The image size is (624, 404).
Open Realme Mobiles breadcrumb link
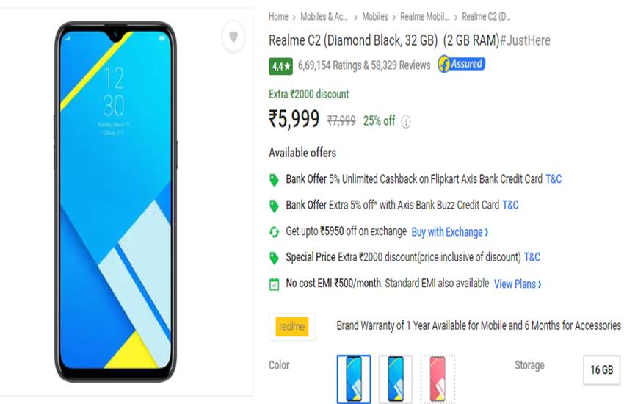click(x=424, y=17)
